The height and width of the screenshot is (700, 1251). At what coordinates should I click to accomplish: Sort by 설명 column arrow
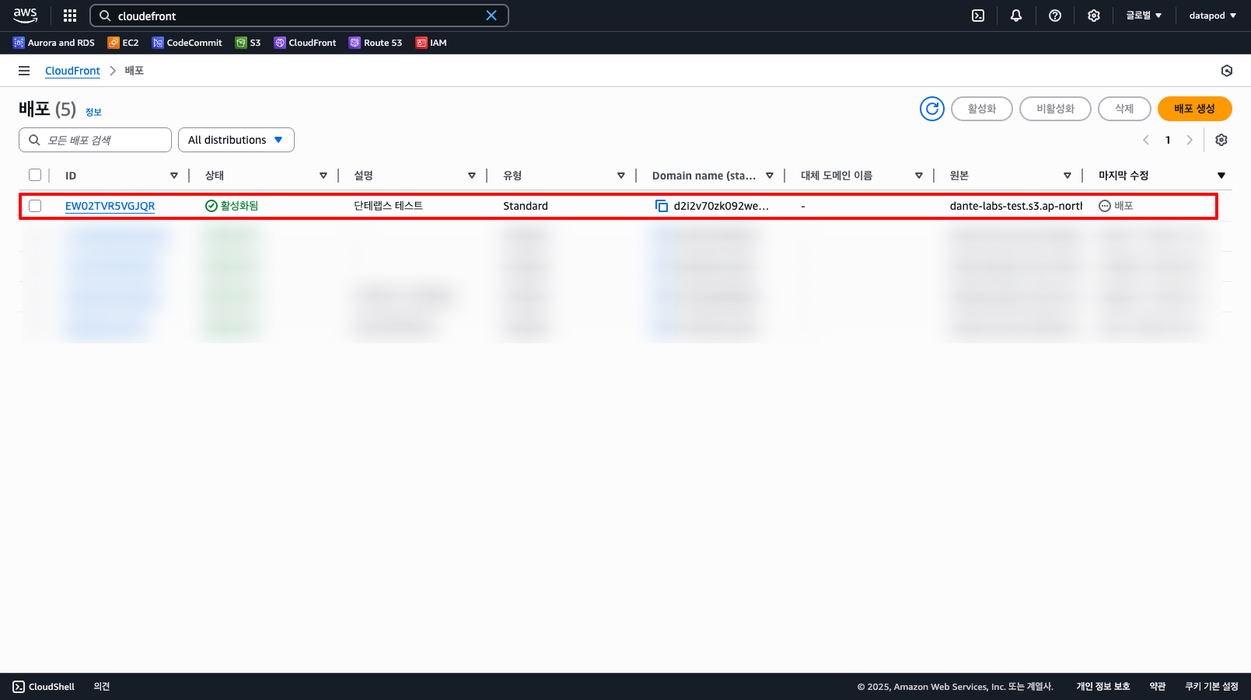pyautogui.click(x=472, y=176)
